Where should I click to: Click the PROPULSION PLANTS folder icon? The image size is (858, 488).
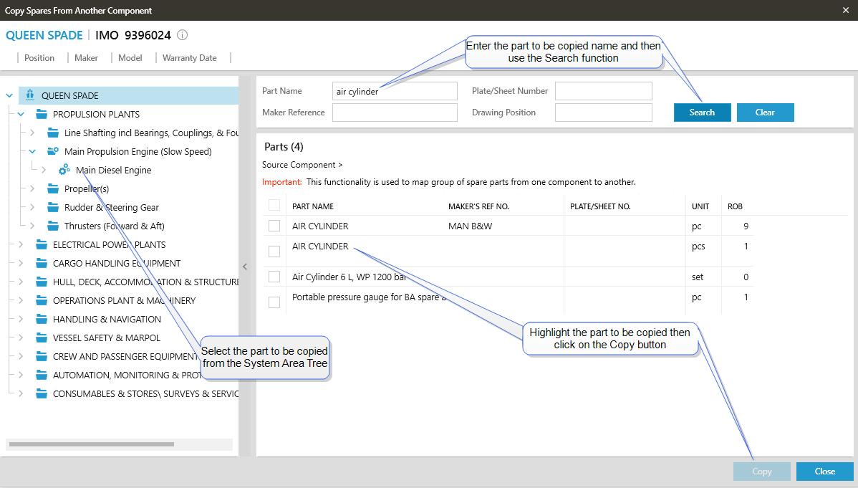pyautogui.click(x=42, y=114)
